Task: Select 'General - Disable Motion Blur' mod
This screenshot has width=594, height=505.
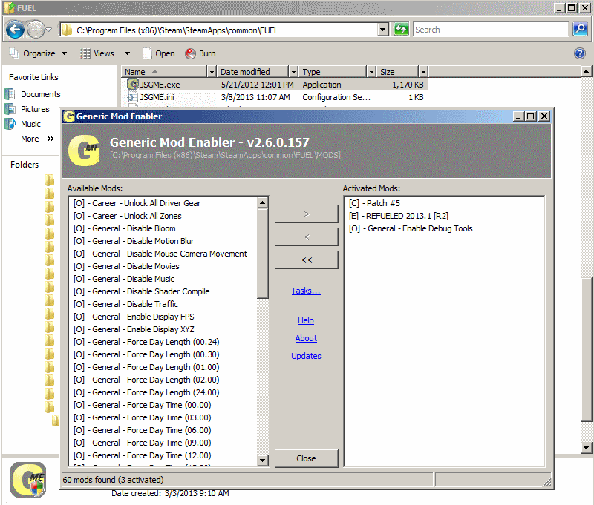Action: (x=134, y=241)
